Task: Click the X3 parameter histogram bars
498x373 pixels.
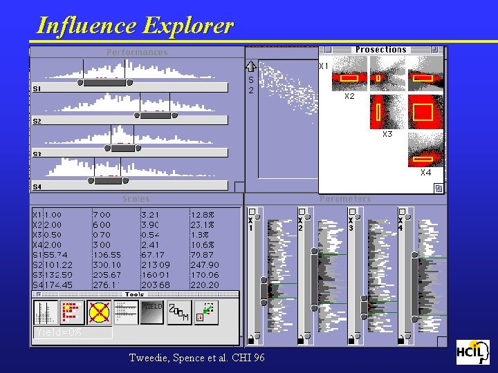Action: coord(382,276)
